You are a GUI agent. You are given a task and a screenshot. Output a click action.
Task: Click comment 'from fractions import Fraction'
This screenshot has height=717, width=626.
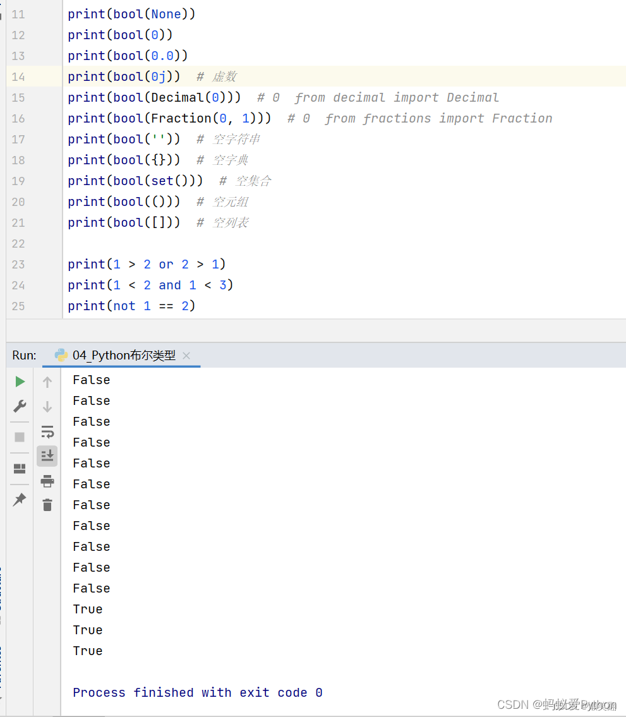tap(438, 118)
